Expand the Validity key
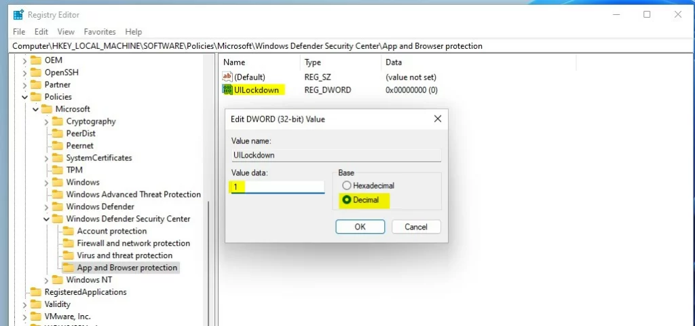This screenshot has width=695, height=326. coord(25,304)
